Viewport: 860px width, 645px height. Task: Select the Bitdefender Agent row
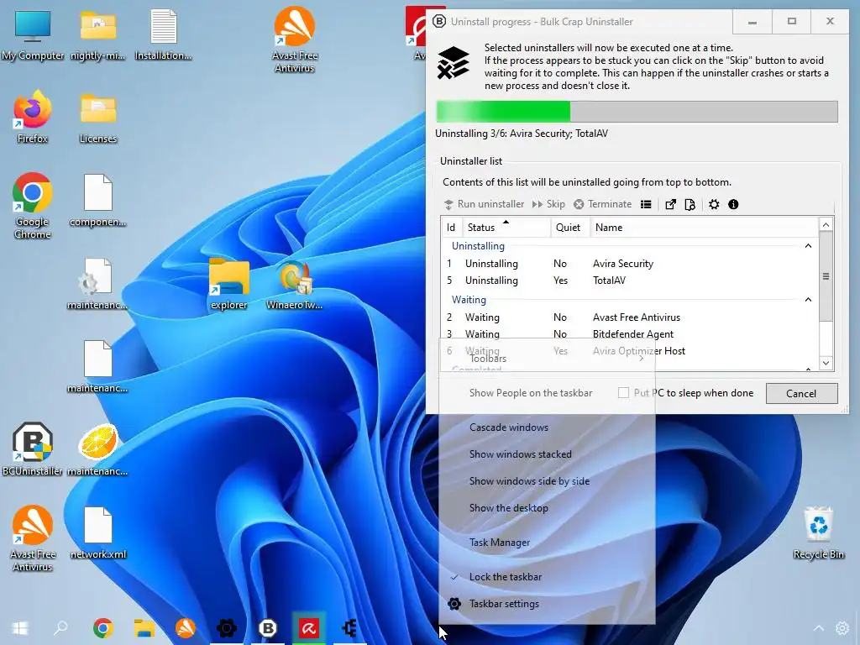pyautogui.click(x=630, y=334)
